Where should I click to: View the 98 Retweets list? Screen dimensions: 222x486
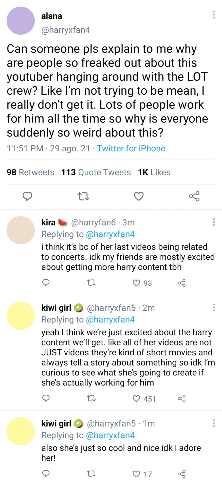point(30,172)
